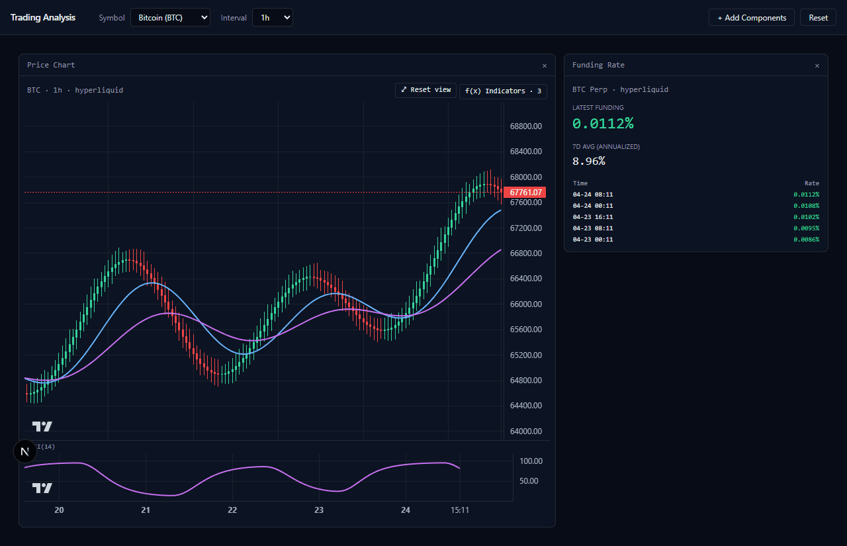Viewport: 847px width, 546px height.
Task: Click the 15:11 time axis label
Action: (460, 510)
